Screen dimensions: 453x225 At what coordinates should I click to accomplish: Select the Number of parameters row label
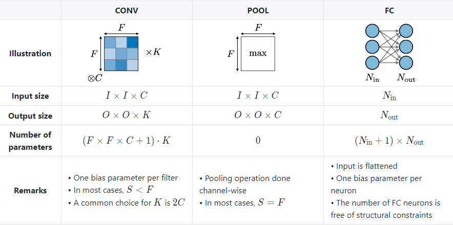30,141
